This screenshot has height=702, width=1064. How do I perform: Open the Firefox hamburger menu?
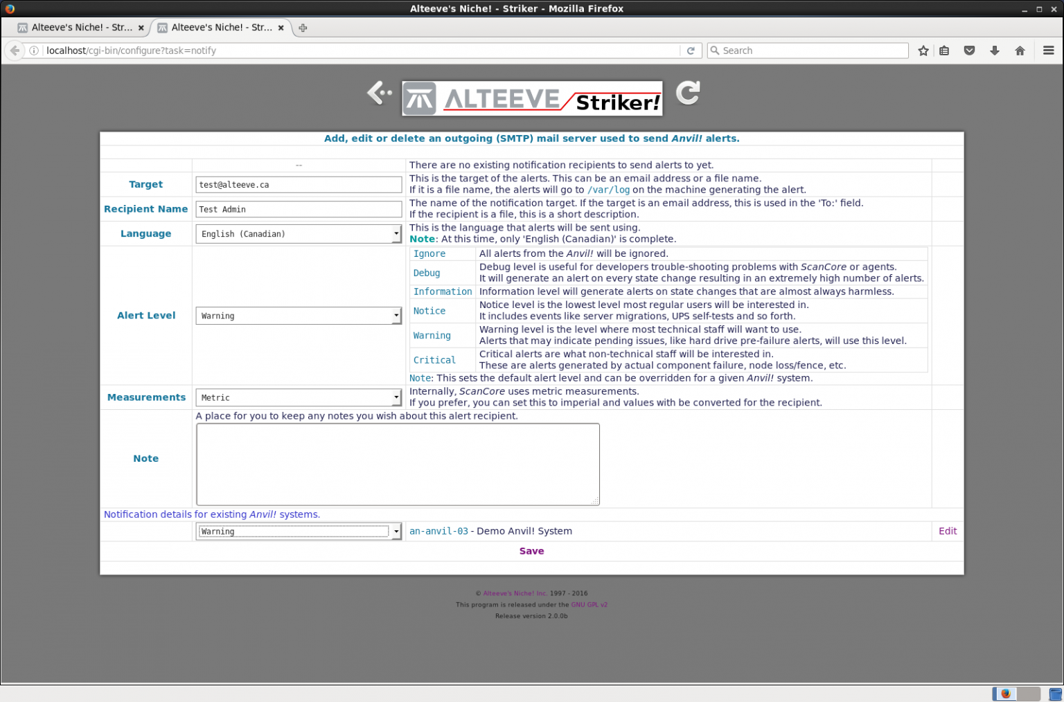coord(1048,51)
